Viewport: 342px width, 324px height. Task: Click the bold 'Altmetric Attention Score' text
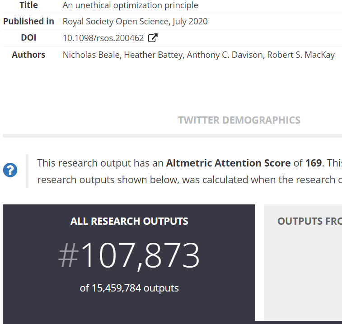point(228,163)
